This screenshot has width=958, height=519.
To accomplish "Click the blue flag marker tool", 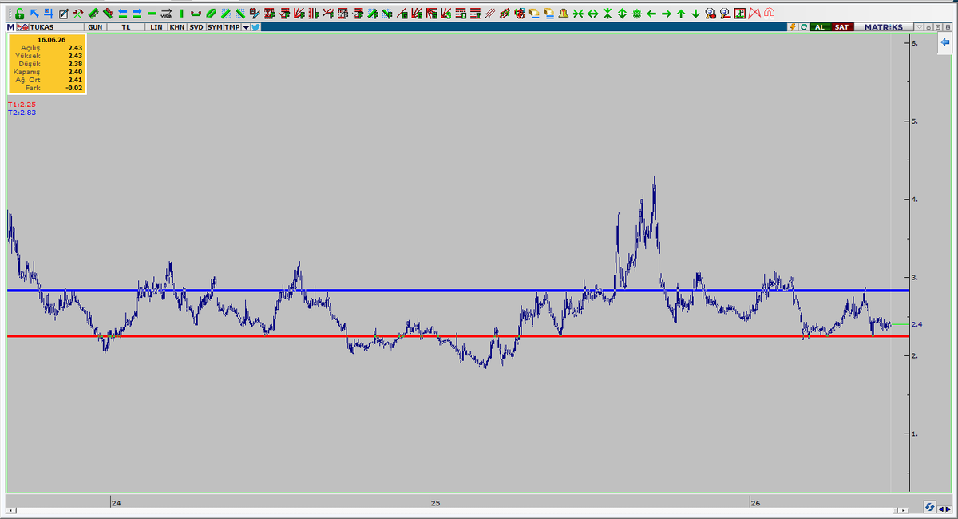I will 49,14.
